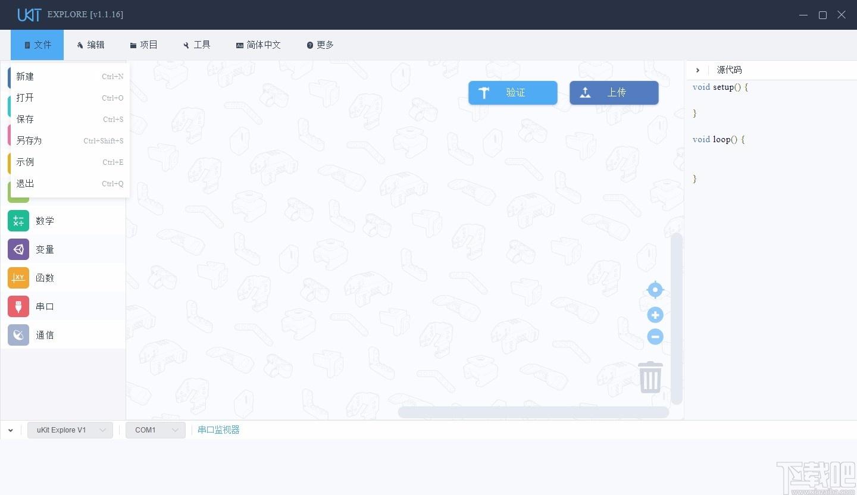This screenshot has height=495, width=857.
Task: Click the 串口 category label
Action: (x=45, y=306)
